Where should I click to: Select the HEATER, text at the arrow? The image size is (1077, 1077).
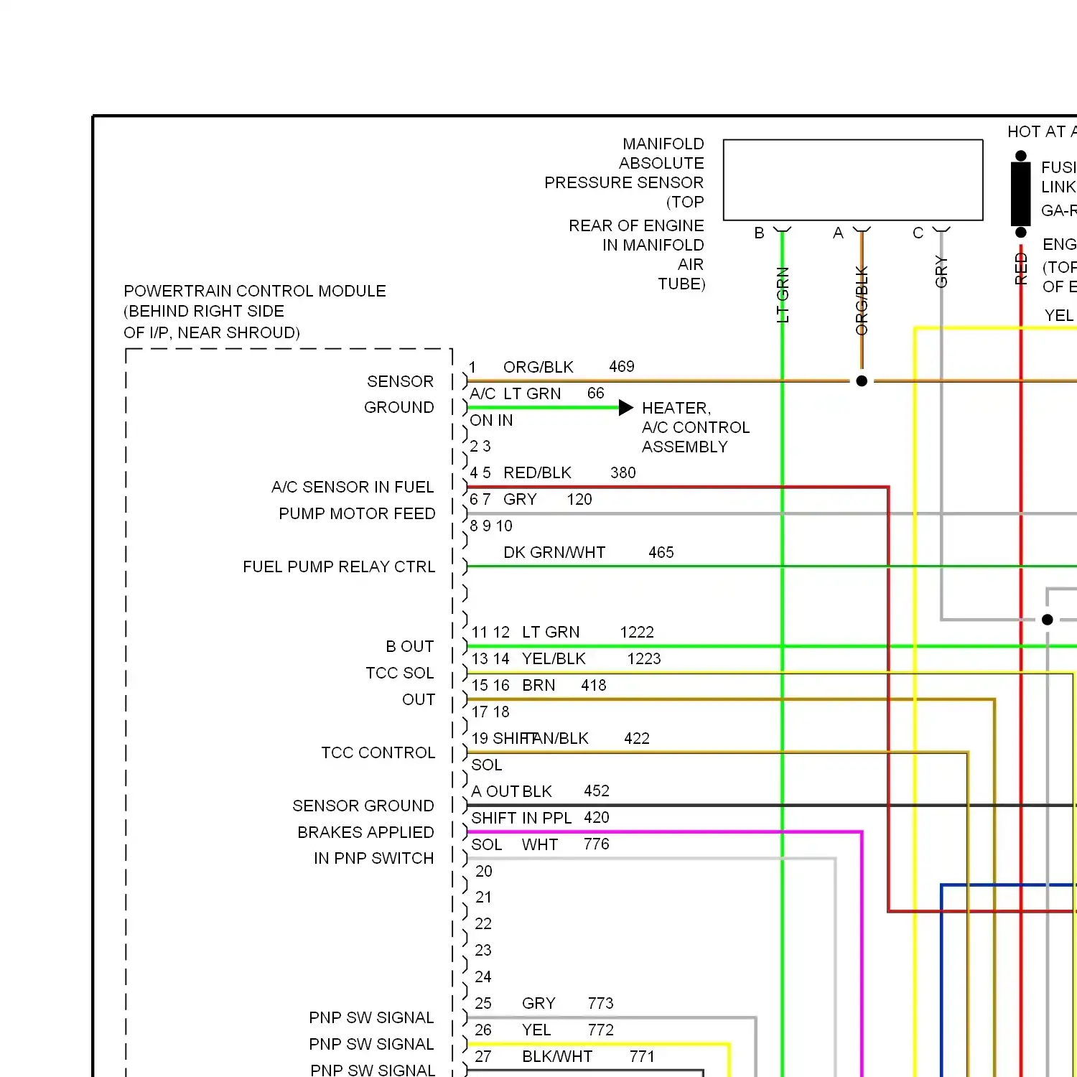(676, 408)
